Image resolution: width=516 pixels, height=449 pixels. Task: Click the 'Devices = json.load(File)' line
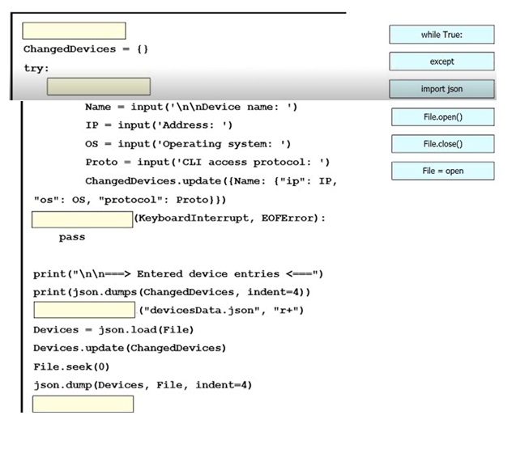tap(113, 330)
